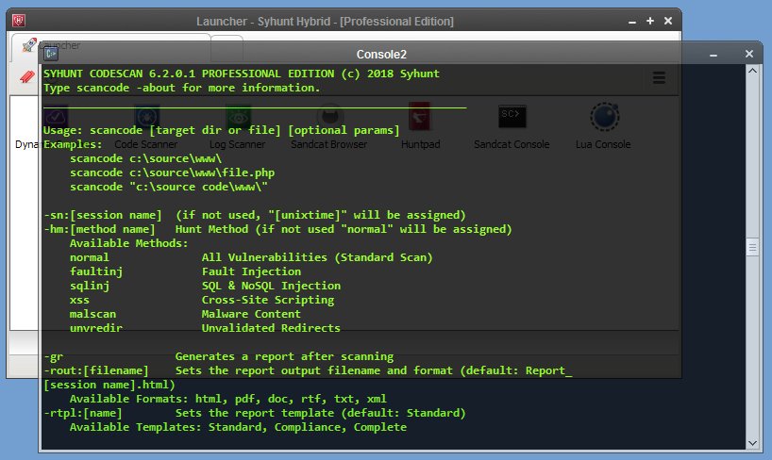Click the '-sn:[session name]' option line
Viewport: 772px width, 460px height.
click(255, 215)
